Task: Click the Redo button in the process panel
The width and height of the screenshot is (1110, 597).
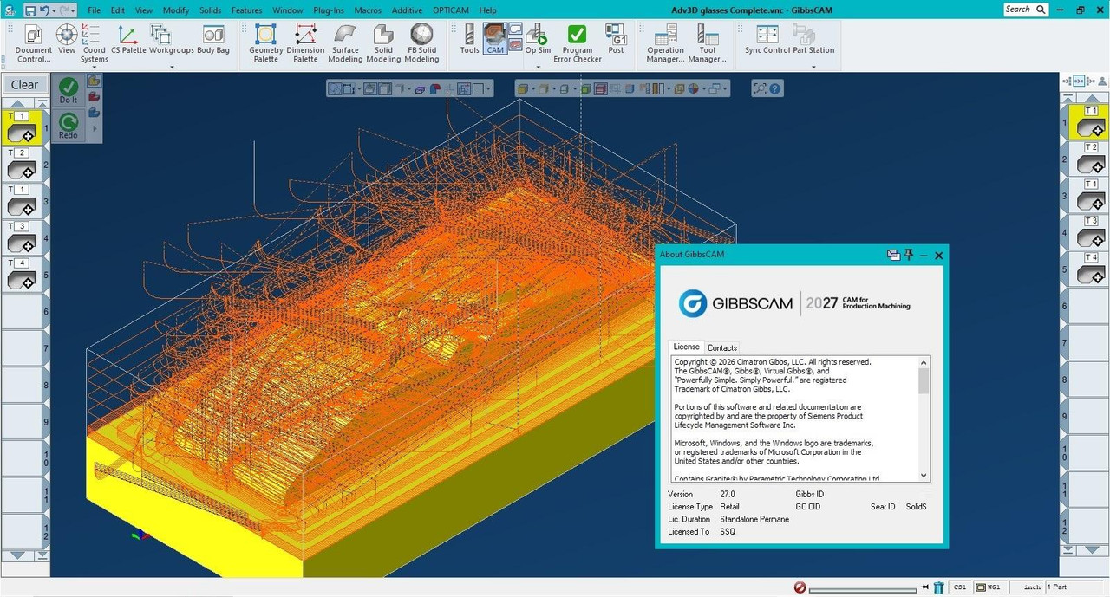Action: pyautogui.click(x=69, y=126)
